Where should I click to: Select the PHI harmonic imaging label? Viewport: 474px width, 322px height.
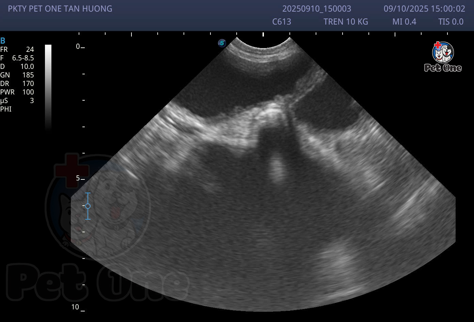coord(6,109)
